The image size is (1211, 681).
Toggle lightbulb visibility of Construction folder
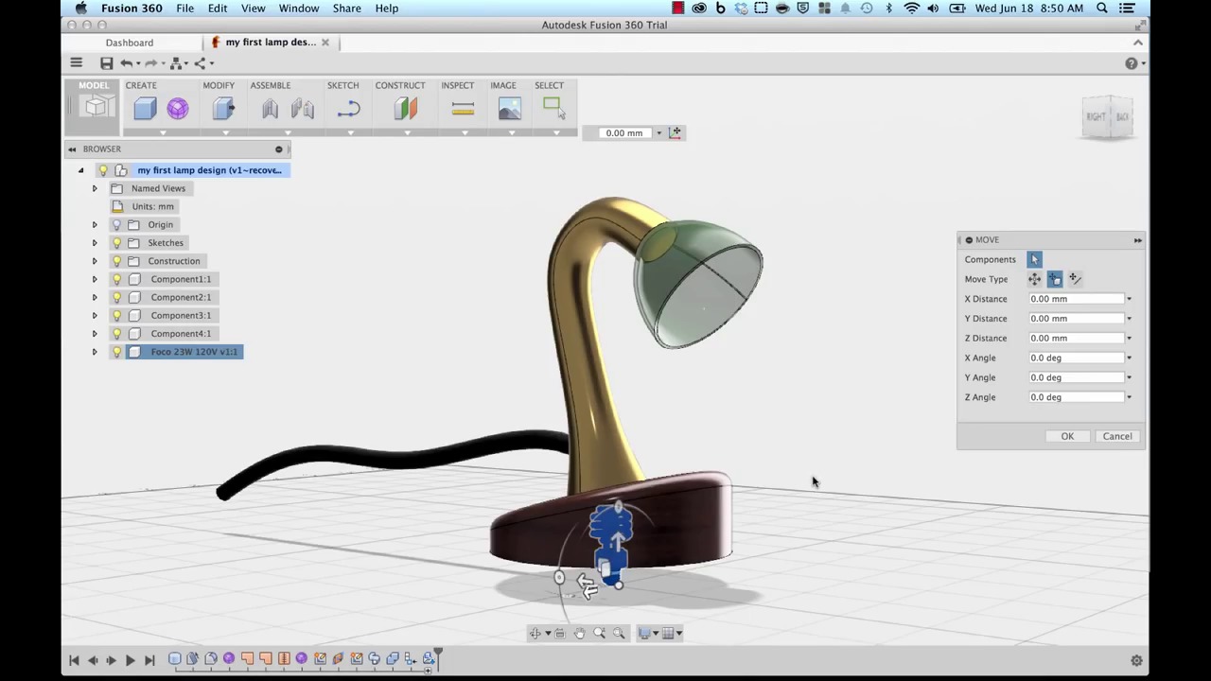[x=116, y=261]
